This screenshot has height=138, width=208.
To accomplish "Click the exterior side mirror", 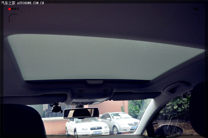I will pyautogui.click(x=169, y=130).
